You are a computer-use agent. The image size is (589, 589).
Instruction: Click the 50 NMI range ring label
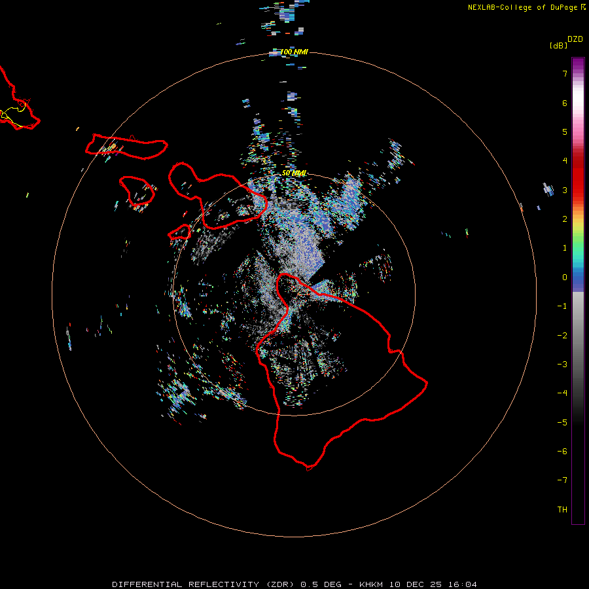coord(294,173)
